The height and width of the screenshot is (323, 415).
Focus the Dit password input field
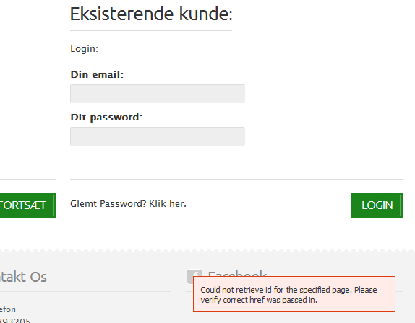click(x=158, y=136)
